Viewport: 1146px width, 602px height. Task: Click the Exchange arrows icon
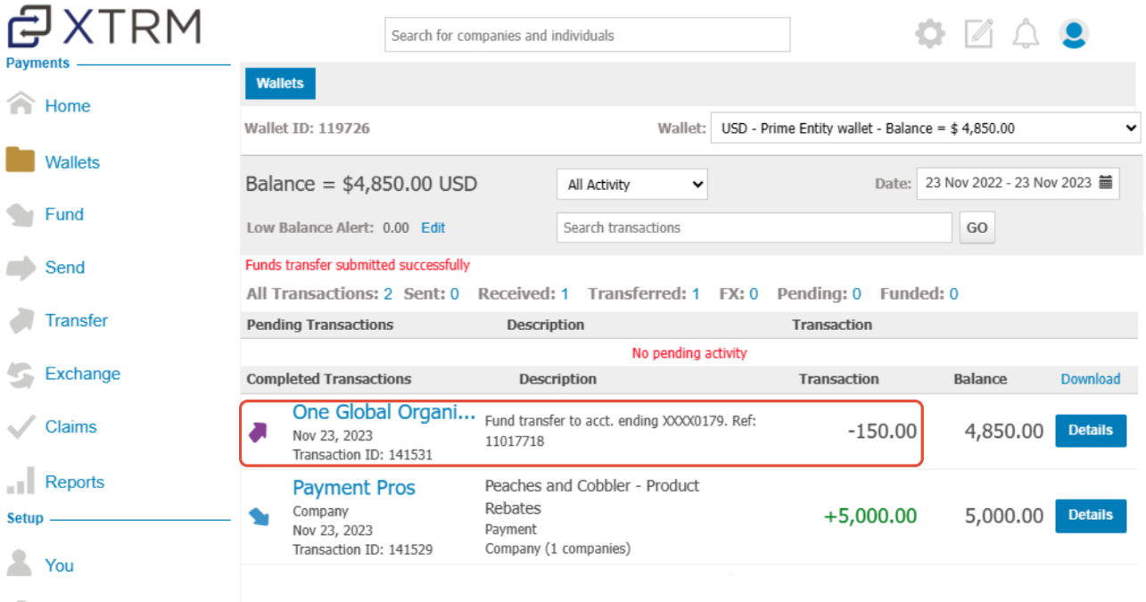click(x=21, y=374)
